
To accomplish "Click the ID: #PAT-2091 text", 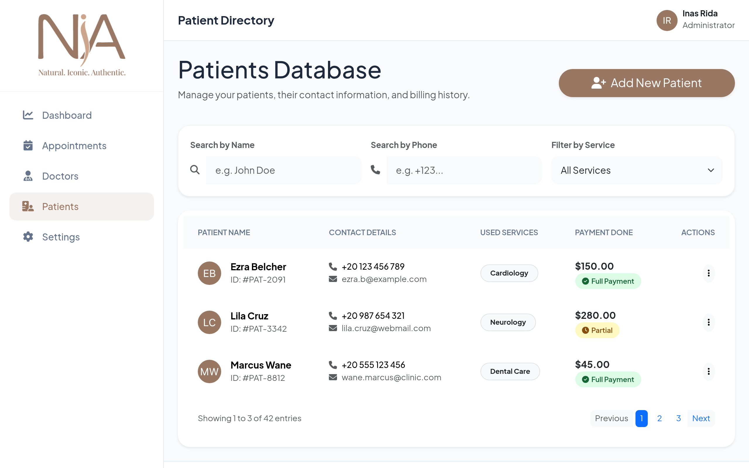I will 258,280.
